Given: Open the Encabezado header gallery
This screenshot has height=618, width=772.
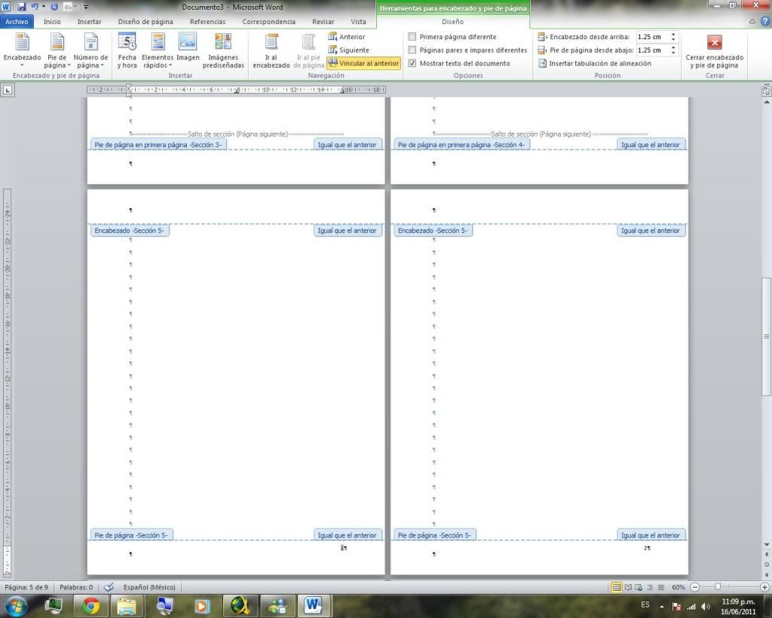Looking at the screenshot, I should (x=22, y=50).
